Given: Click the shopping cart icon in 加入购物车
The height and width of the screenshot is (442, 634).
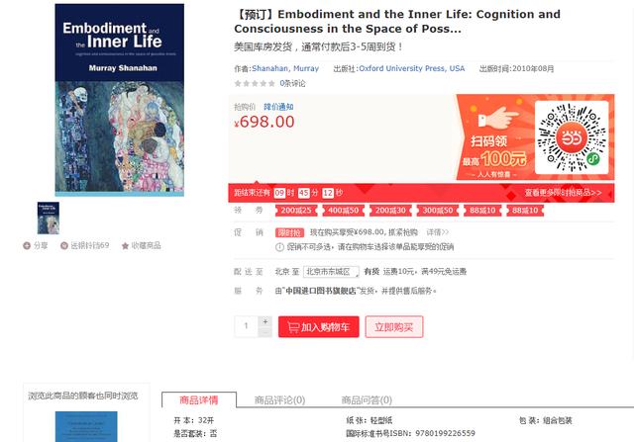Looking at the screenshot, I should (x=293, y=327).
